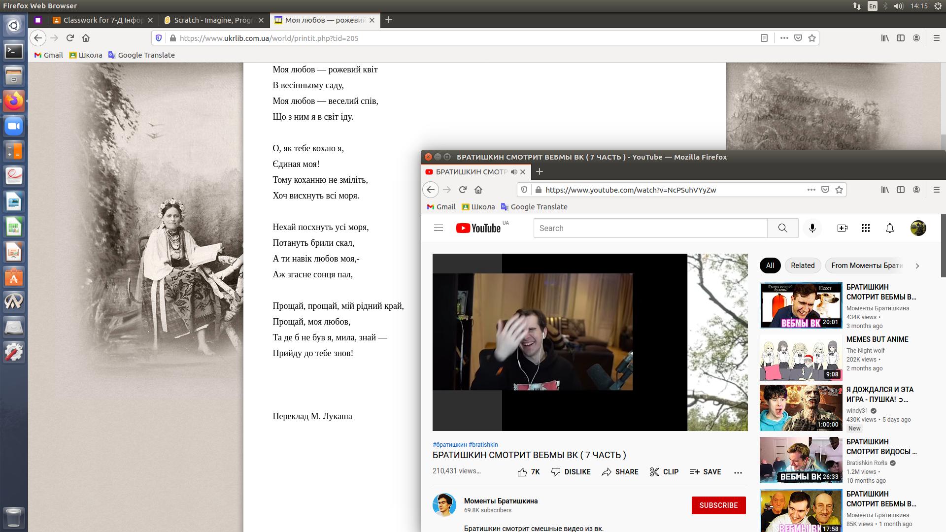Like the video with thumbs up
The height and width of the screenshot is (532, 946).
[522, 472]
